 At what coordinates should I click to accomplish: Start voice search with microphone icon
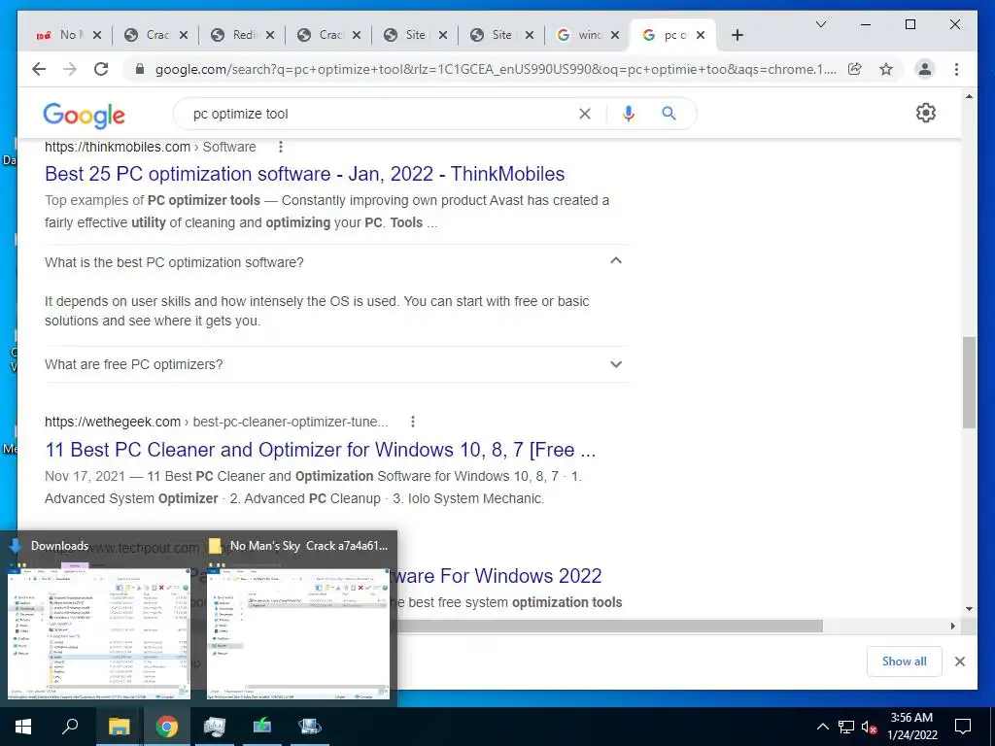(x=629, y=114)
